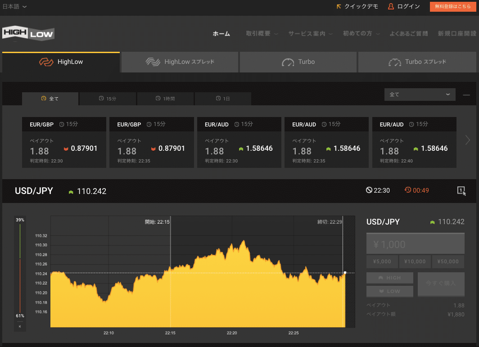Switch to the Turbo スプレッド tab
Image resolution: width=479 pixels, height=347 pixels.
[x=417, y=62]
